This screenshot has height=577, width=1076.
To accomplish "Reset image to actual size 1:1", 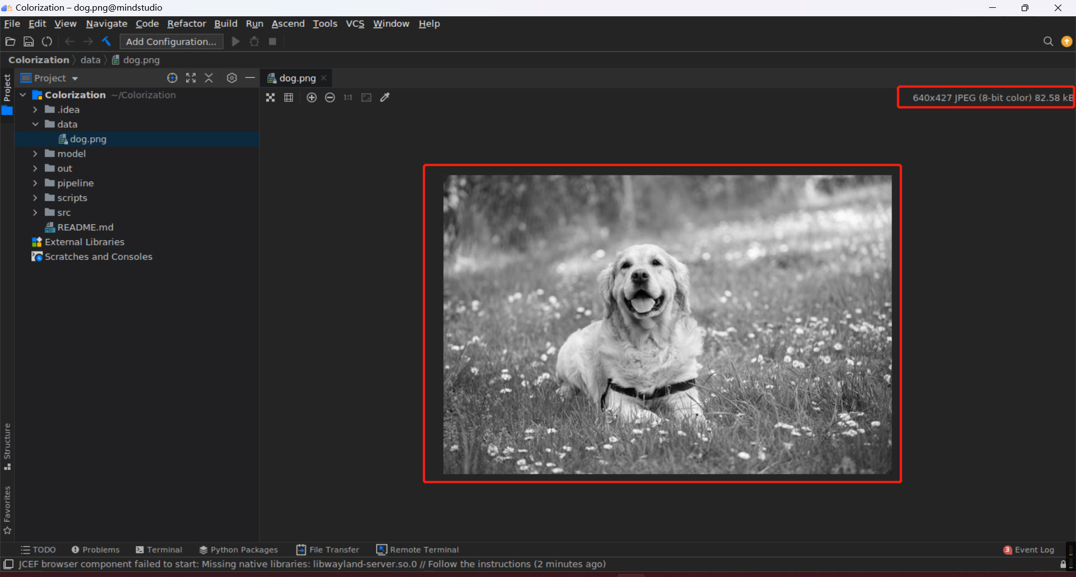I will click(348, 97).
